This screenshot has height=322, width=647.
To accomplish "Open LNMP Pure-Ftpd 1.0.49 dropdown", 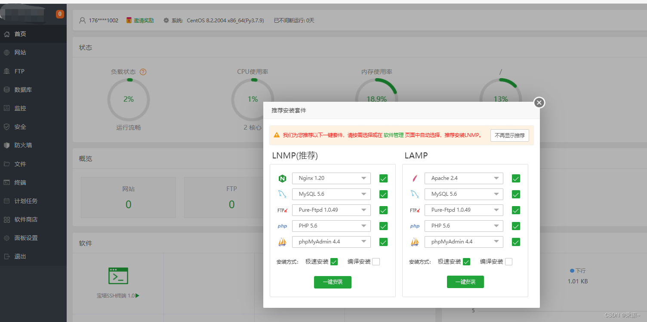I will click(331, 210).
